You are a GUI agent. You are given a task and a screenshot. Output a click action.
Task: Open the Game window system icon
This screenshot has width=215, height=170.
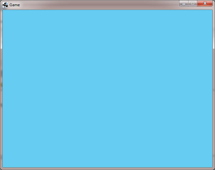tap(5, 5)
